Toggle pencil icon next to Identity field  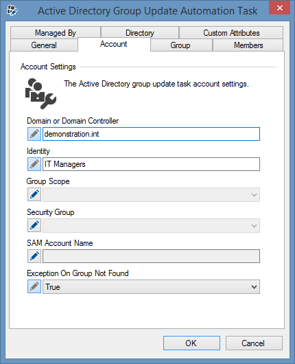tap(34, 164)
